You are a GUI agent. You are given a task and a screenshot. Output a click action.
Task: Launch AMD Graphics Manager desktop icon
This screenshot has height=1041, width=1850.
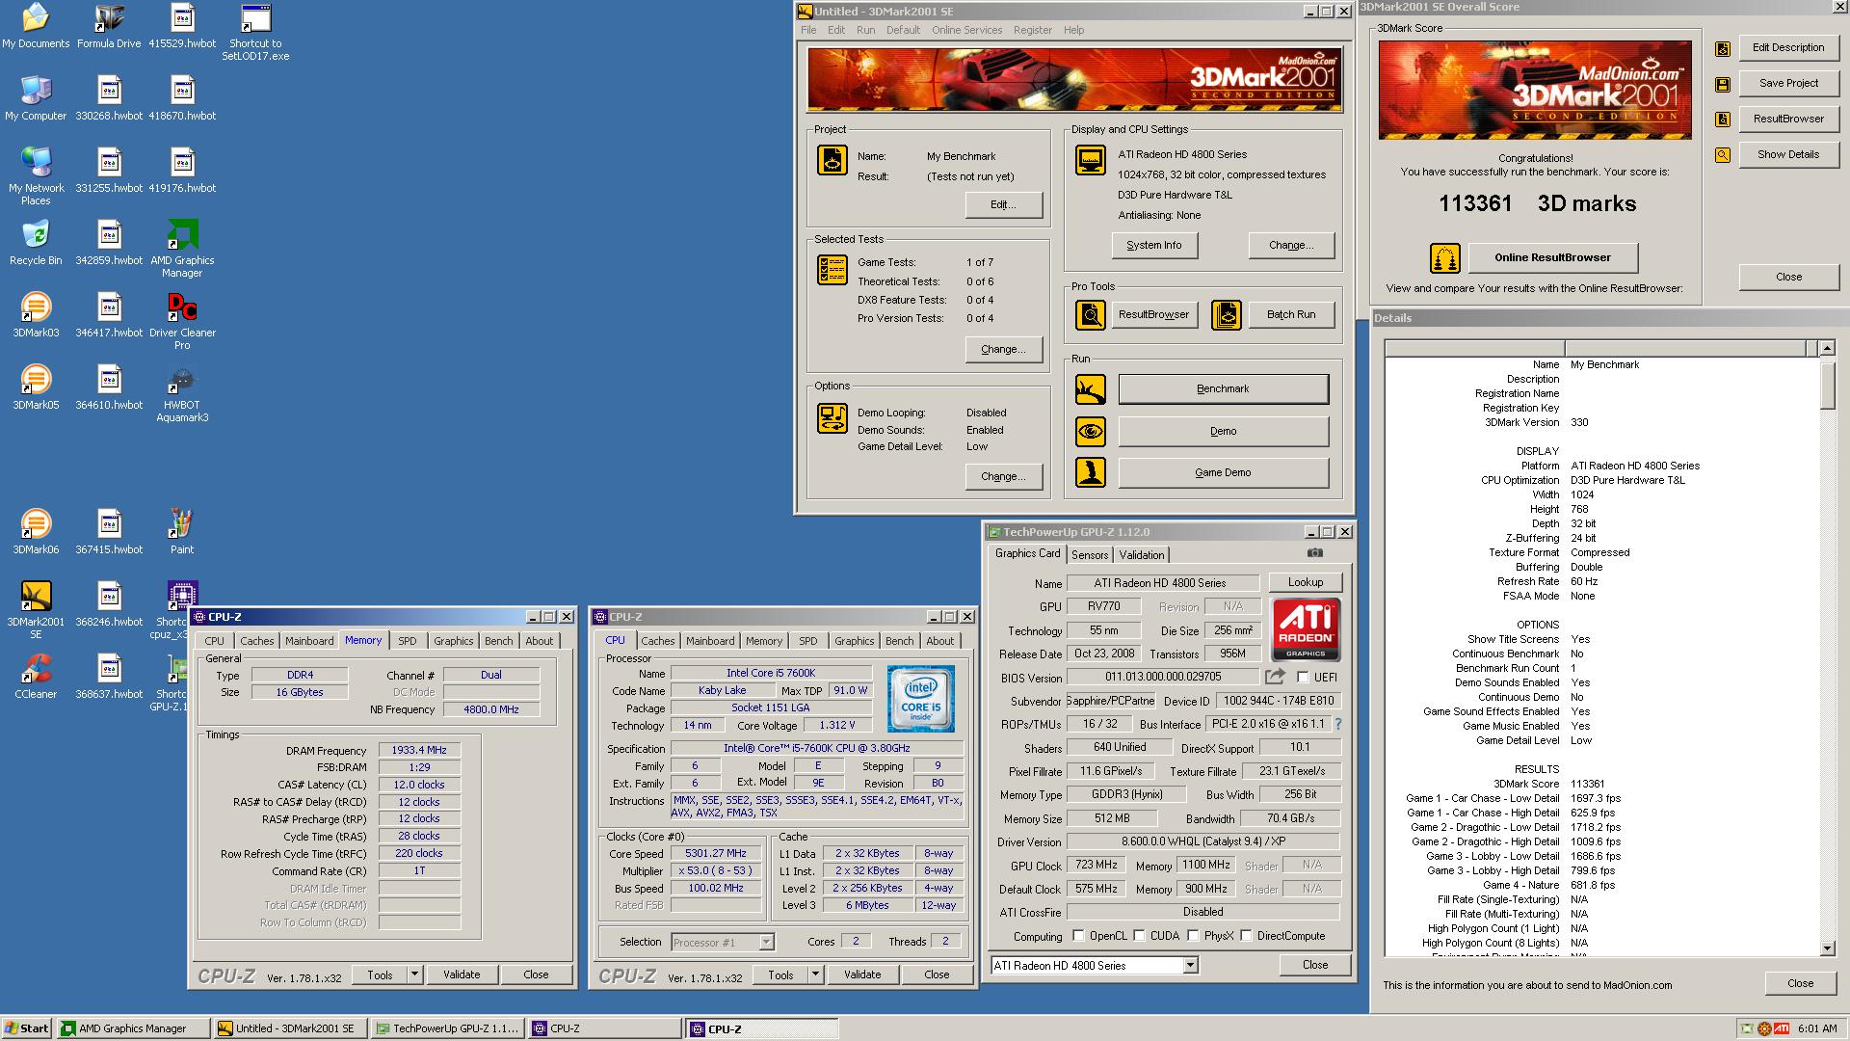182,250
